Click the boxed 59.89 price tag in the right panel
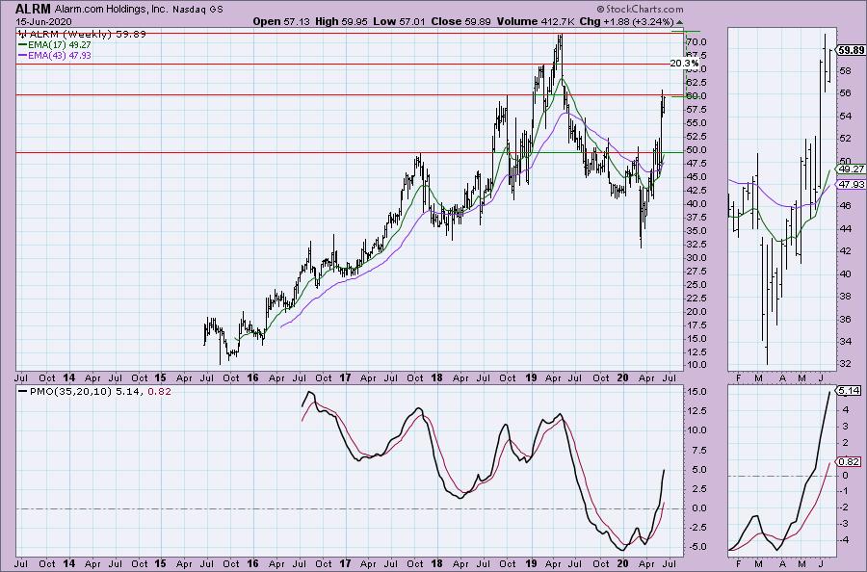Screen dimensions: 867x572 pyautogui.click(x=852, y=50)
